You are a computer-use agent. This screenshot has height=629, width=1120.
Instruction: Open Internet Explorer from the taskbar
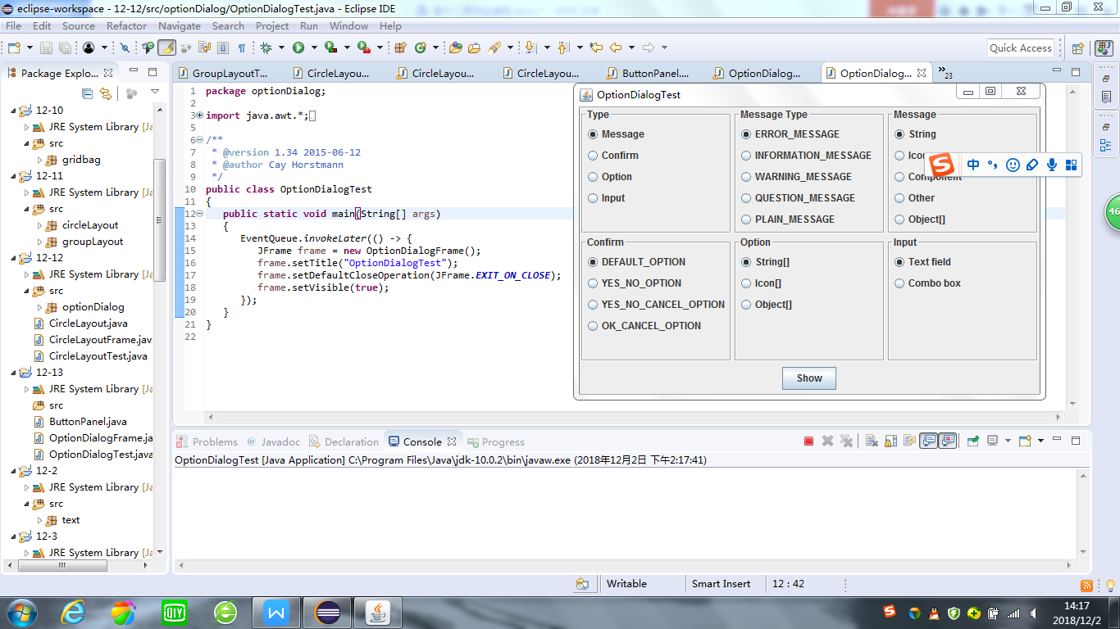coord(74,612)
